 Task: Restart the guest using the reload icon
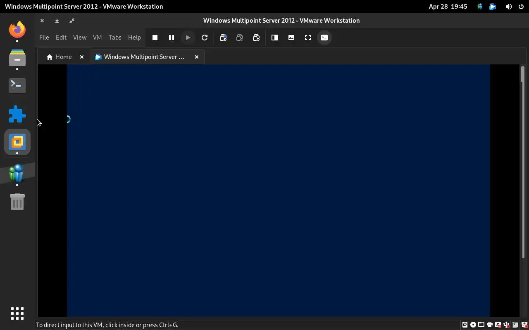tap(205, 38)
